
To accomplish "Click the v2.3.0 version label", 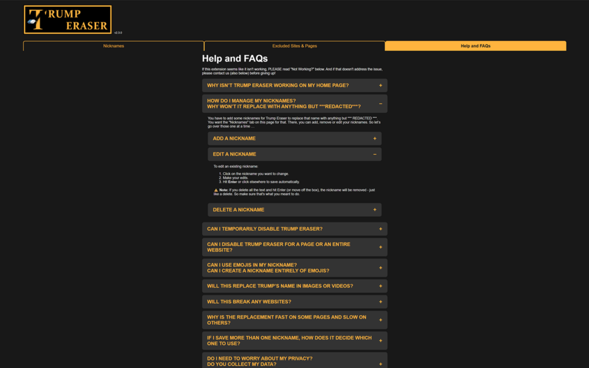I will click(118, 33).
